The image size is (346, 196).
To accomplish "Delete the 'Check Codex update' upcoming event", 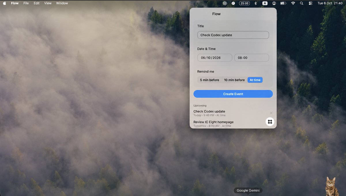I will pos(271,113).
